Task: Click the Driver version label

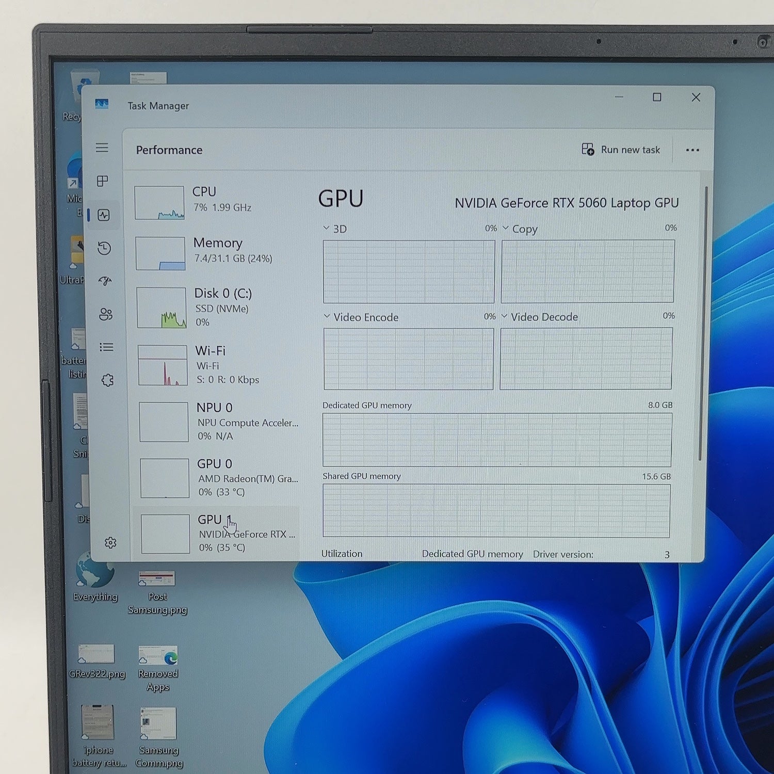Action: 563,554
